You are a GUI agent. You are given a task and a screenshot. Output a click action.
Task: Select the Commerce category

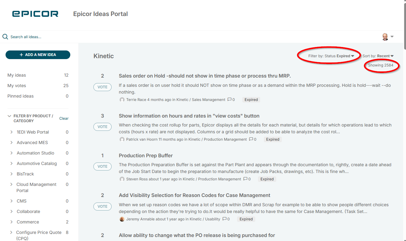click(28, 222)
